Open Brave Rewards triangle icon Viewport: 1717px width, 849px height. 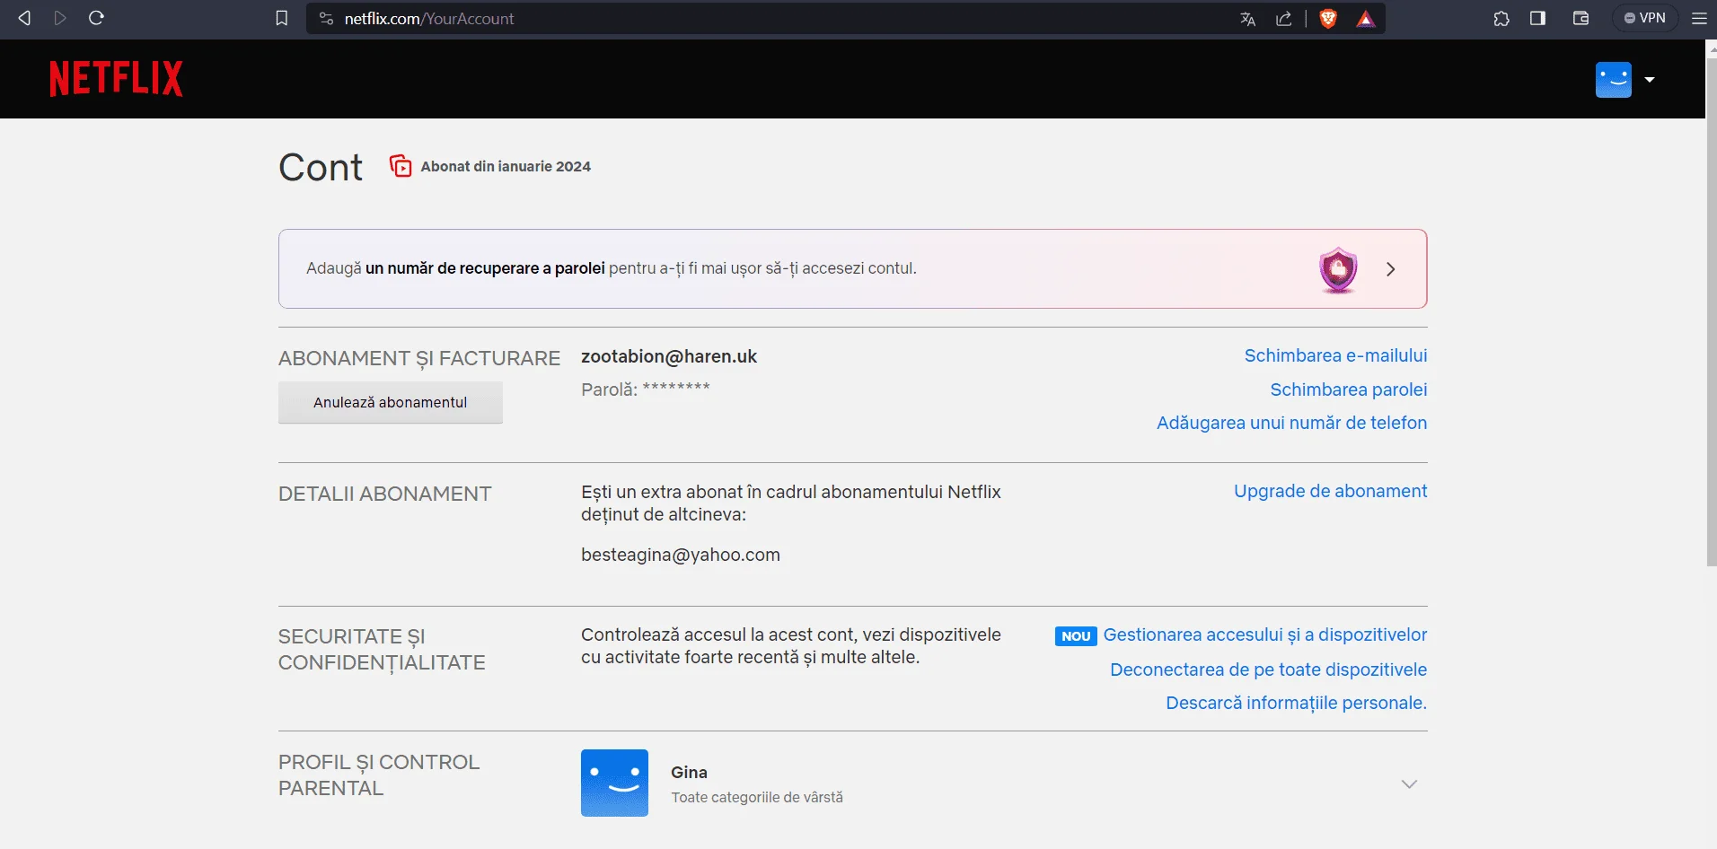click(x=1366, y=19)
